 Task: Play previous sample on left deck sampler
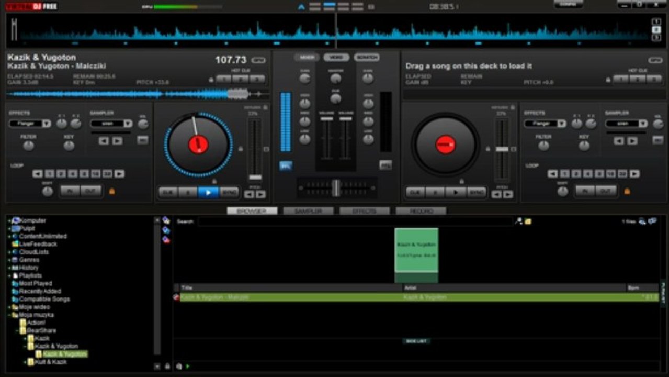104,141
